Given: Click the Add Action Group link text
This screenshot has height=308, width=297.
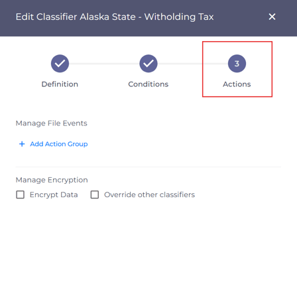Looking at the screenshot, I should [x=59, y=144].
